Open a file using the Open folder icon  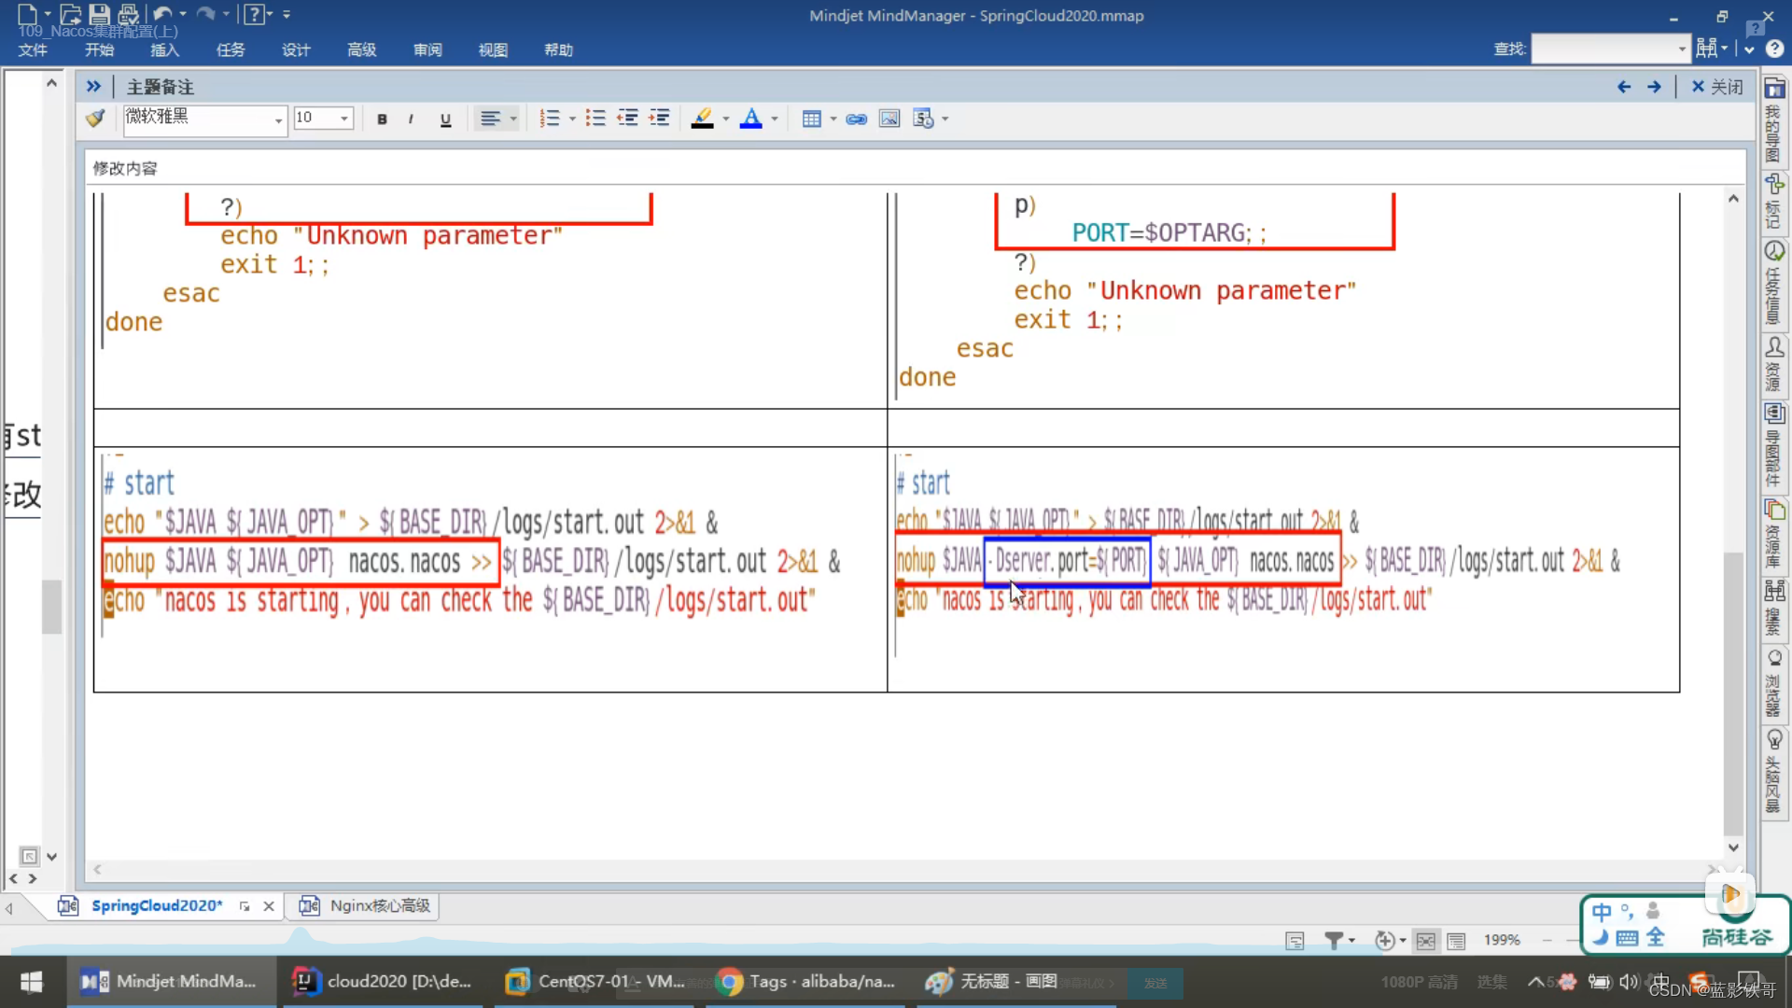tap(70, 15)
